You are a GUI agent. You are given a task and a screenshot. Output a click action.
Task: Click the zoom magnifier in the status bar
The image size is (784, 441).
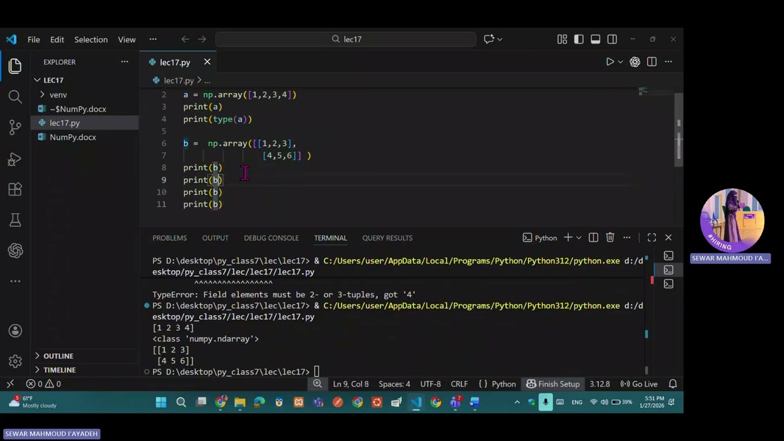coord(317,384)
